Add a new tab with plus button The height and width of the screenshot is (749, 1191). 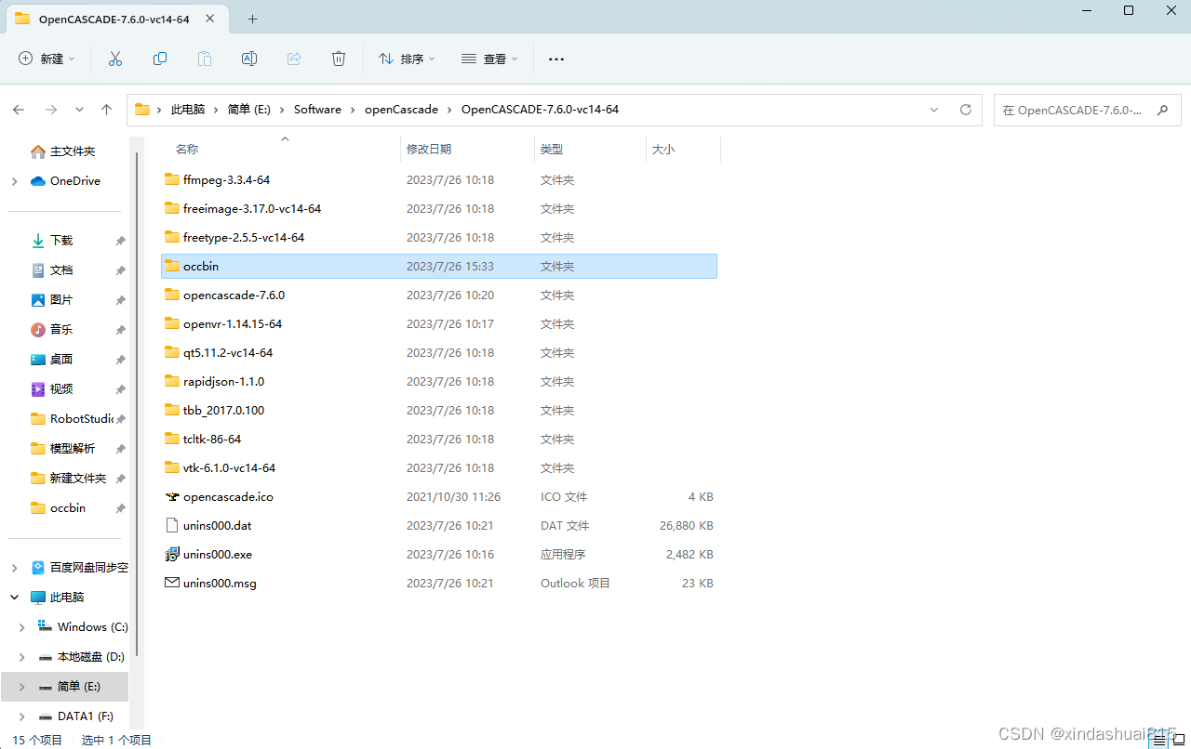coord(252,19)
